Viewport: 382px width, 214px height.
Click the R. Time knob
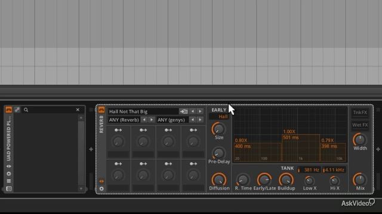point(243,180)
